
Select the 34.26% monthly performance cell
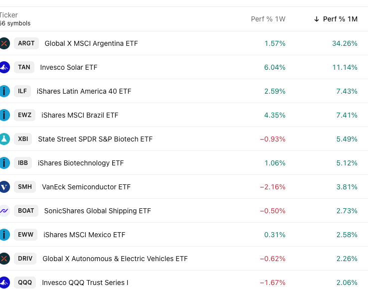point(345,43)
